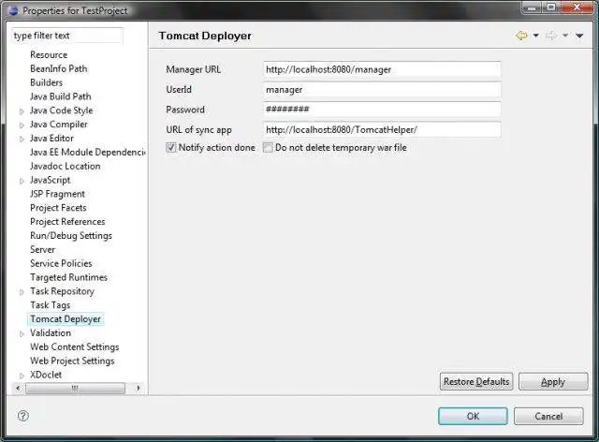The image size is (599, 442).
Task: Click the Cancel button
Action: click(x=548, y=416)
